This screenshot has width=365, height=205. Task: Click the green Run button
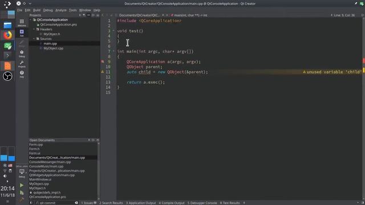[x=22, y=185]
